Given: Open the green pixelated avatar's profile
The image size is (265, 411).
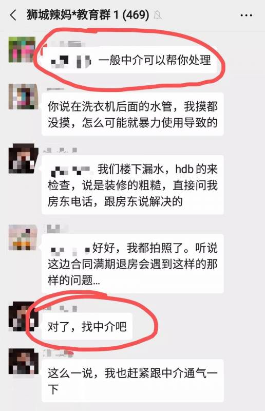Looking at the screenshot, I should (22, 49).
